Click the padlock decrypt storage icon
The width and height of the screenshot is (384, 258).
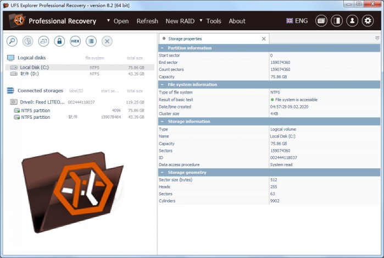tap(59, 41)
